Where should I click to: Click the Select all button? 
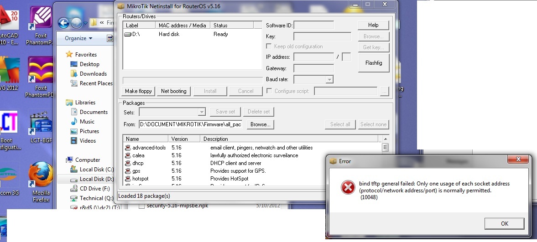click(x=340, y=124)
